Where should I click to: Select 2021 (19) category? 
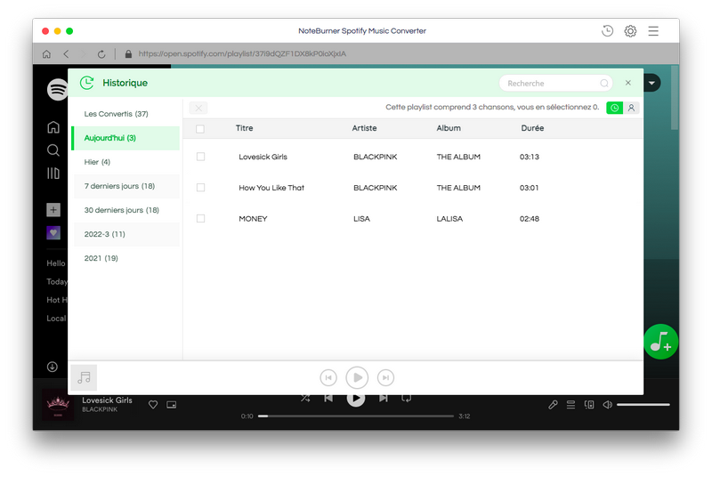point(126,258)
